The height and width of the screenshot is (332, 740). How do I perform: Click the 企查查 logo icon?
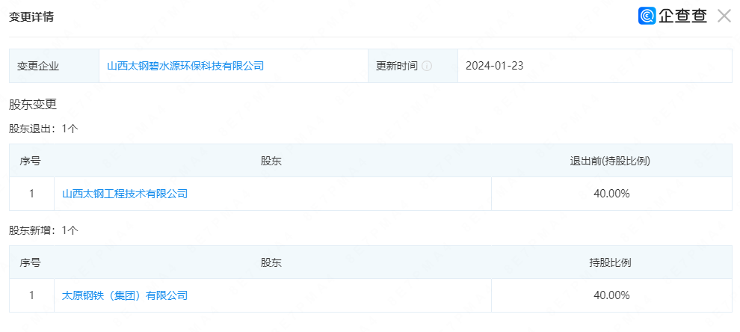(x=647, y=16)
